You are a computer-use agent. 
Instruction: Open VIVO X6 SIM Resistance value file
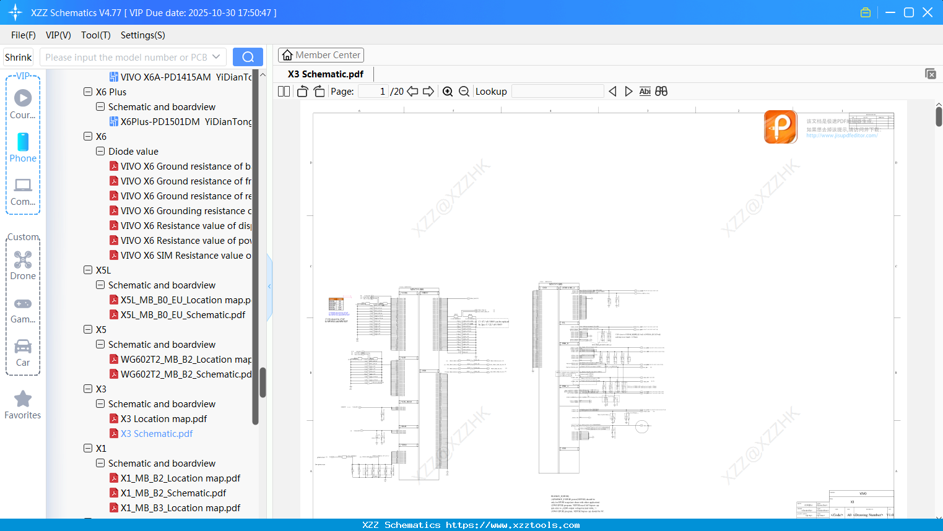pos(186,255)
